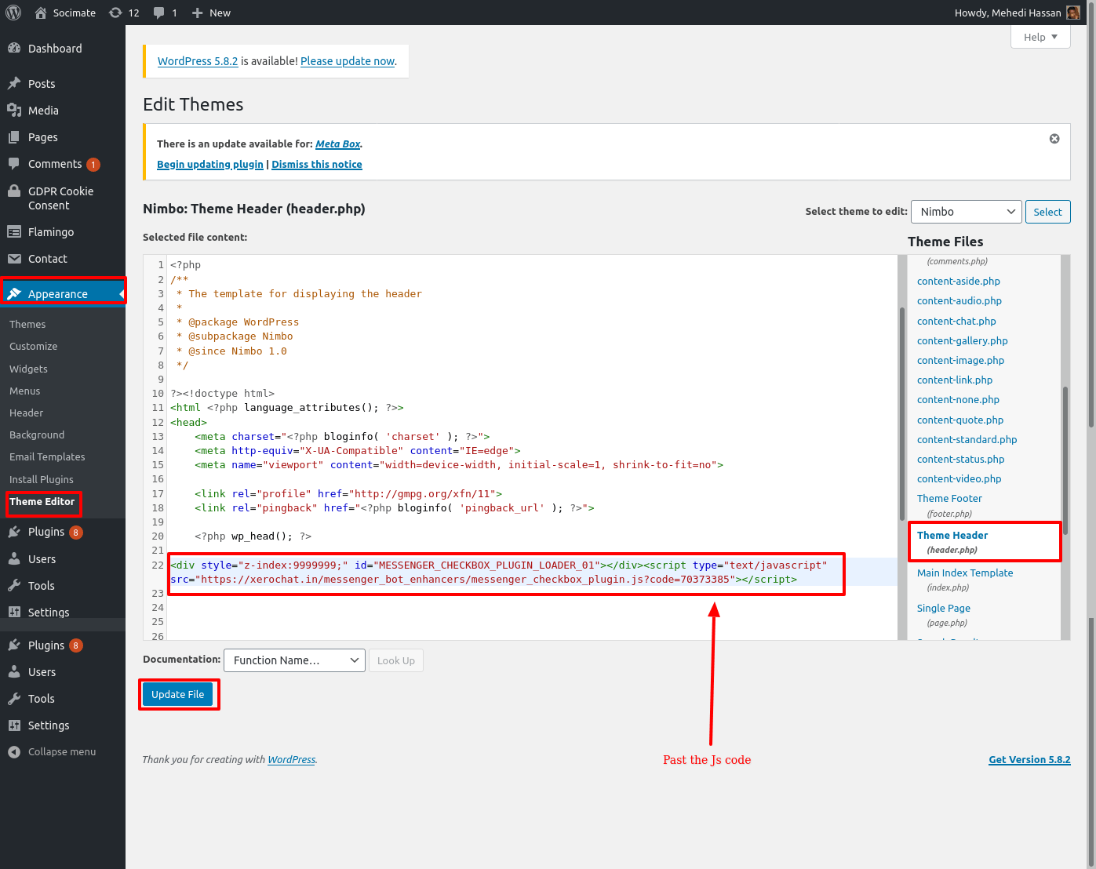1096x869 pixels.
Task: Open Background submenu item
Action: coord(37,434)
